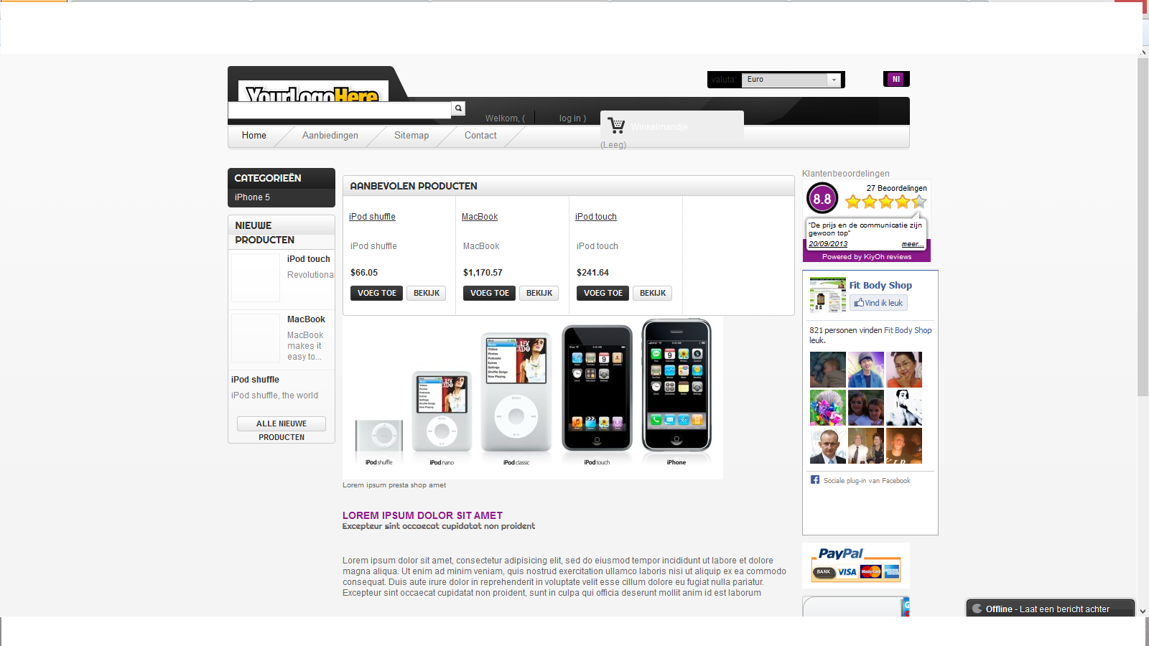The width and height of the screenshot is (1149, 646).
Task: Click the magnifier search icon
Action: [x=458, y=108]
